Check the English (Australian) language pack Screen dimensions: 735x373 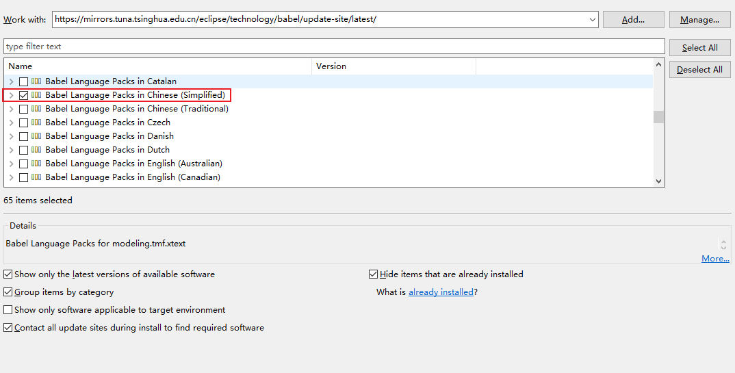pos(23,164)
